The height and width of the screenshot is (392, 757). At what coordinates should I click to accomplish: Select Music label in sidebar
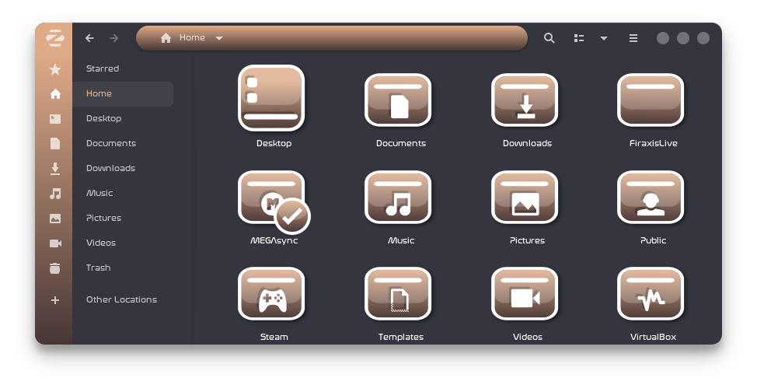[x=99, y=193]
